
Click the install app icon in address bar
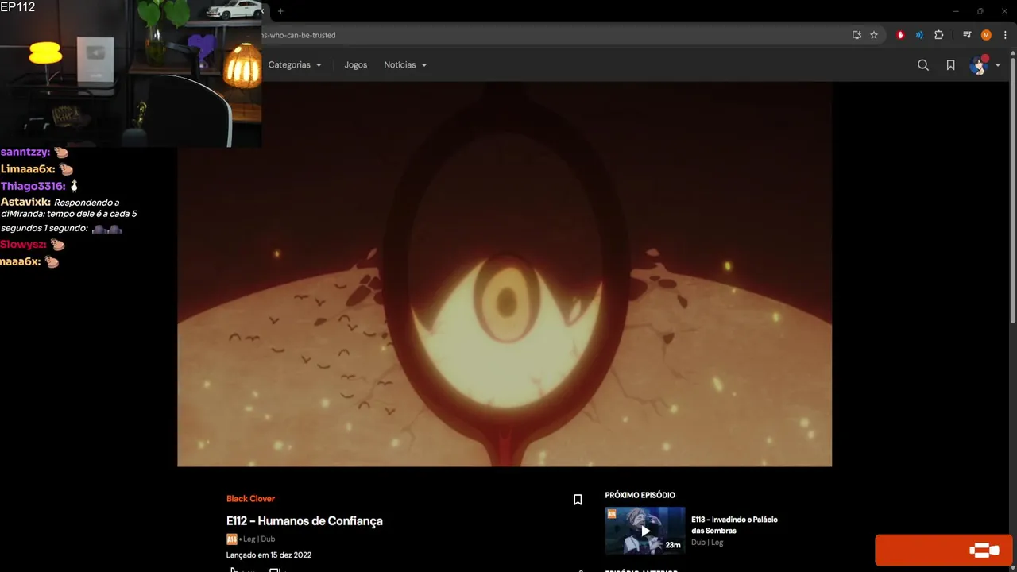coord(857,35)
